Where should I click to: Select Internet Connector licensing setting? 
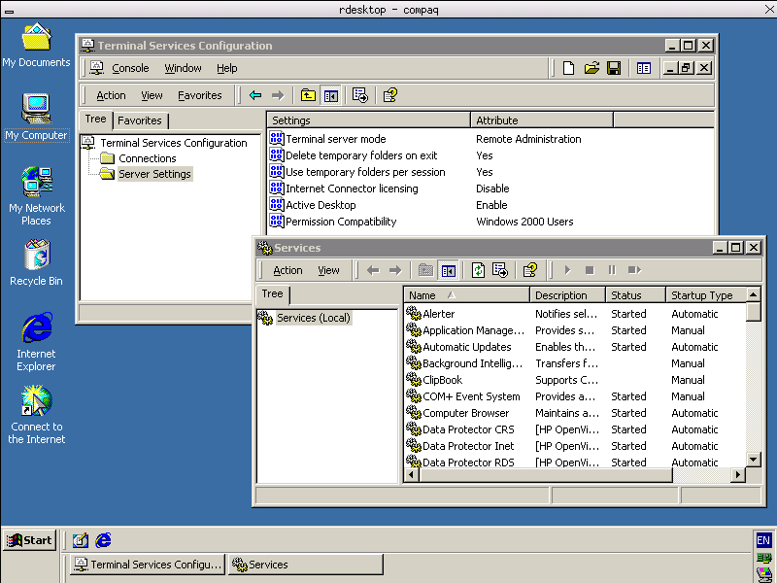pyautogui.click(x=352, y=189)
